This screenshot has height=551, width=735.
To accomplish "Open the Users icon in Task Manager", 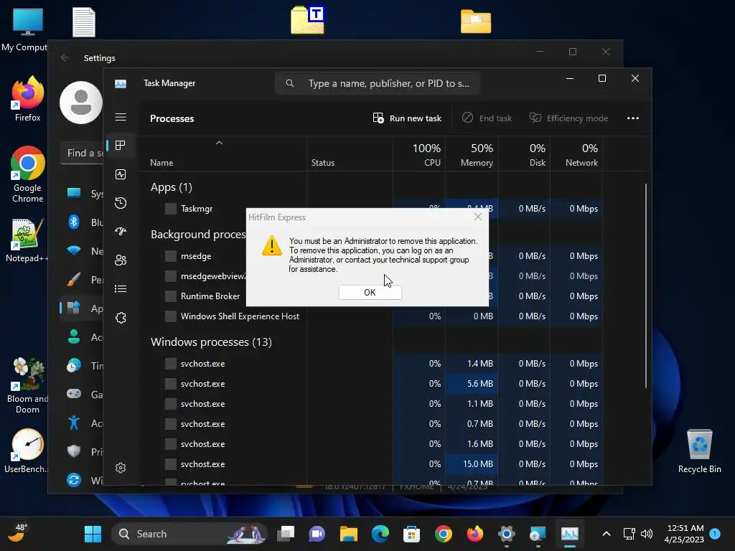I will 121,260.
